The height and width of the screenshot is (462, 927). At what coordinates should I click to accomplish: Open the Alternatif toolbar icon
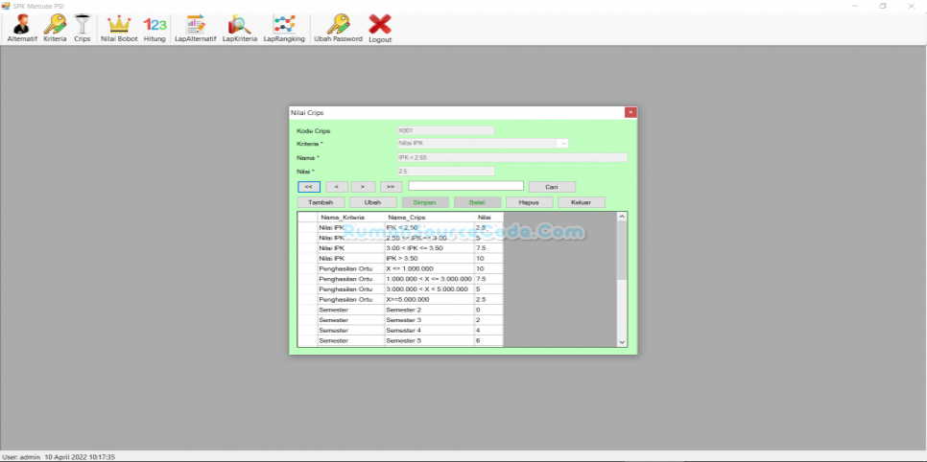21,26
